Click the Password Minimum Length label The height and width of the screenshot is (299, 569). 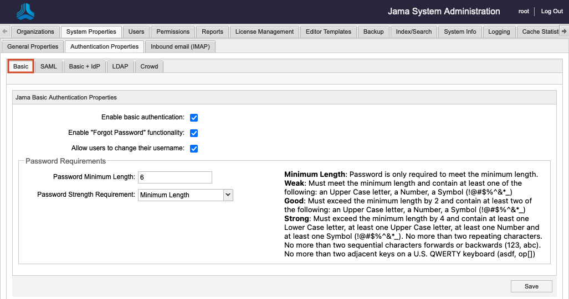(x=94, y=177)
